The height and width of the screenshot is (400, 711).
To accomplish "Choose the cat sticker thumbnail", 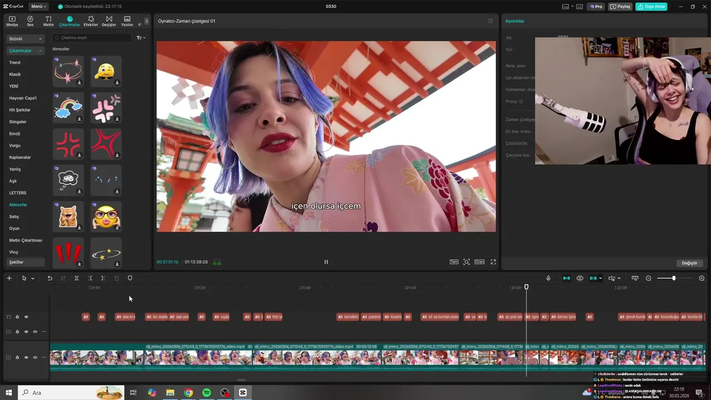I will pos(68,216).
